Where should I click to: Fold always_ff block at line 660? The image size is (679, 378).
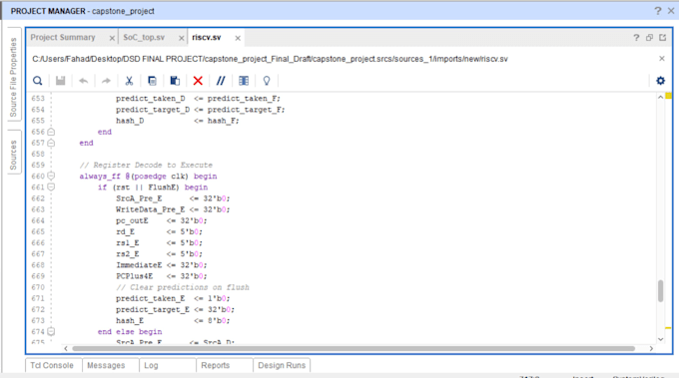click(51, 176)
